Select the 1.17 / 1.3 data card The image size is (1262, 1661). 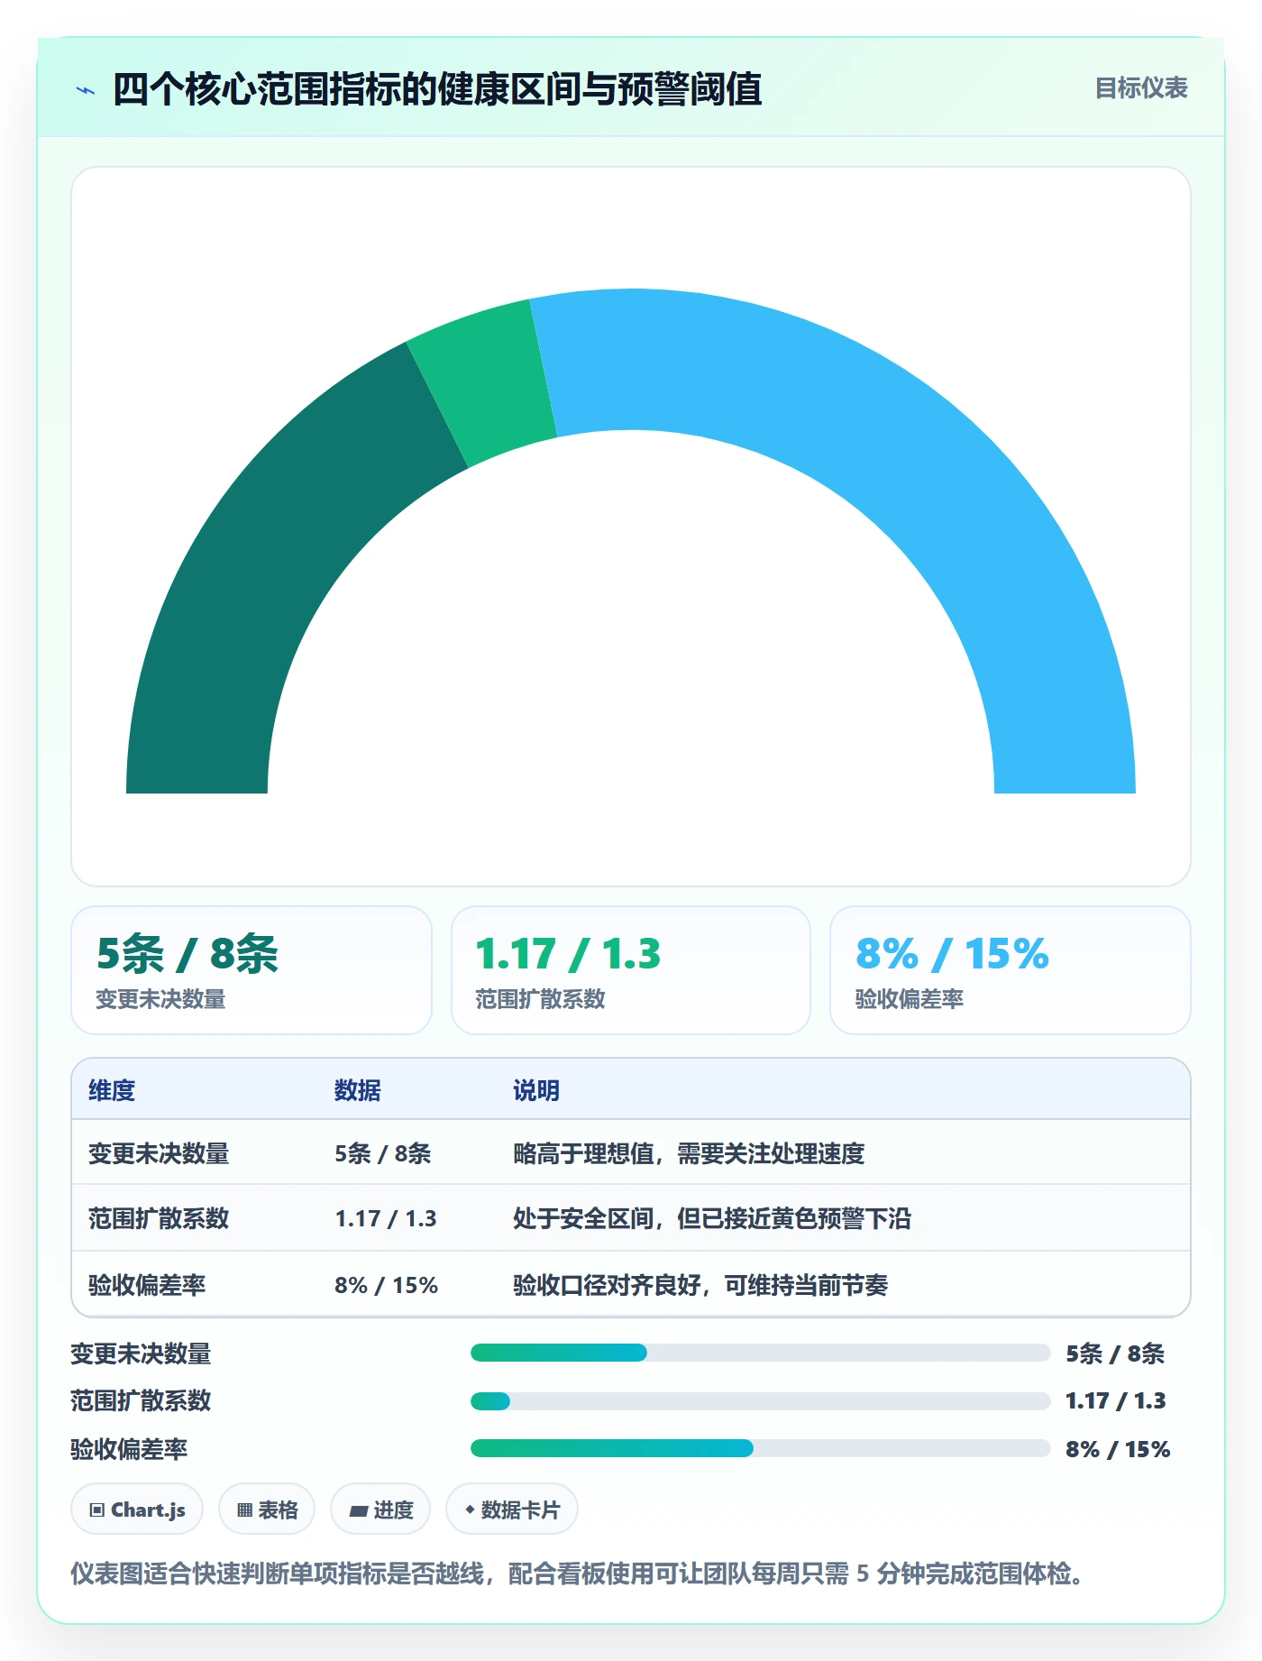click(631, 970)
